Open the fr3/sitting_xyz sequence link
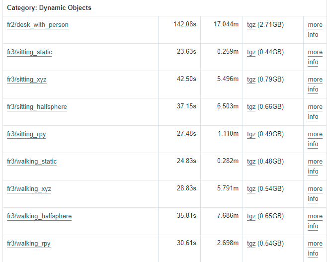Viewport: 331px width, 262px height. tap(27, 80)
